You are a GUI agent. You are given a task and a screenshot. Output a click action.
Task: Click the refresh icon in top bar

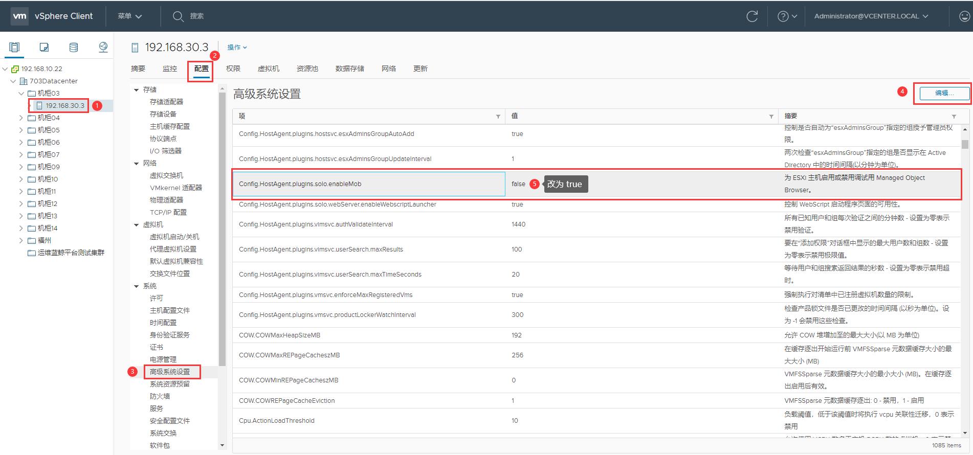752,16
